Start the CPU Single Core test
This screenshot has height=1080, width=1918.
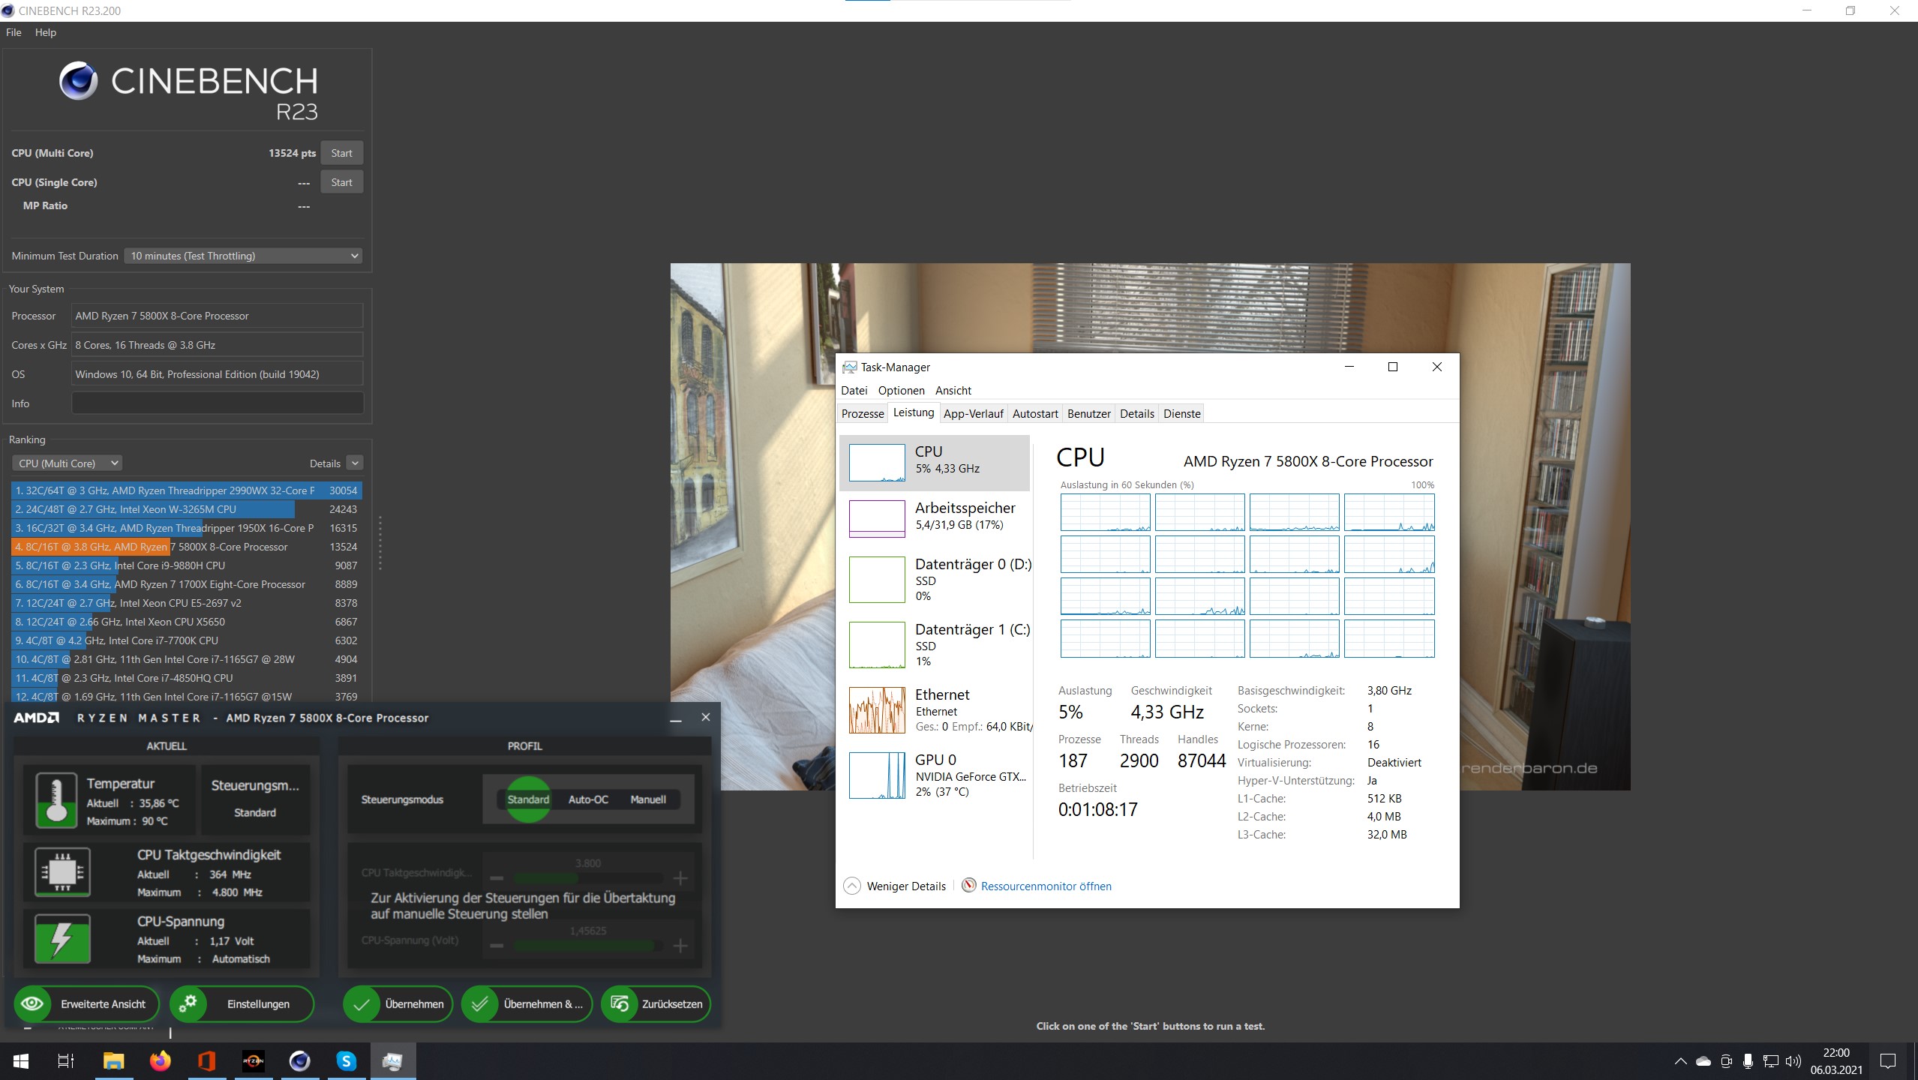(x=341, y=182)
